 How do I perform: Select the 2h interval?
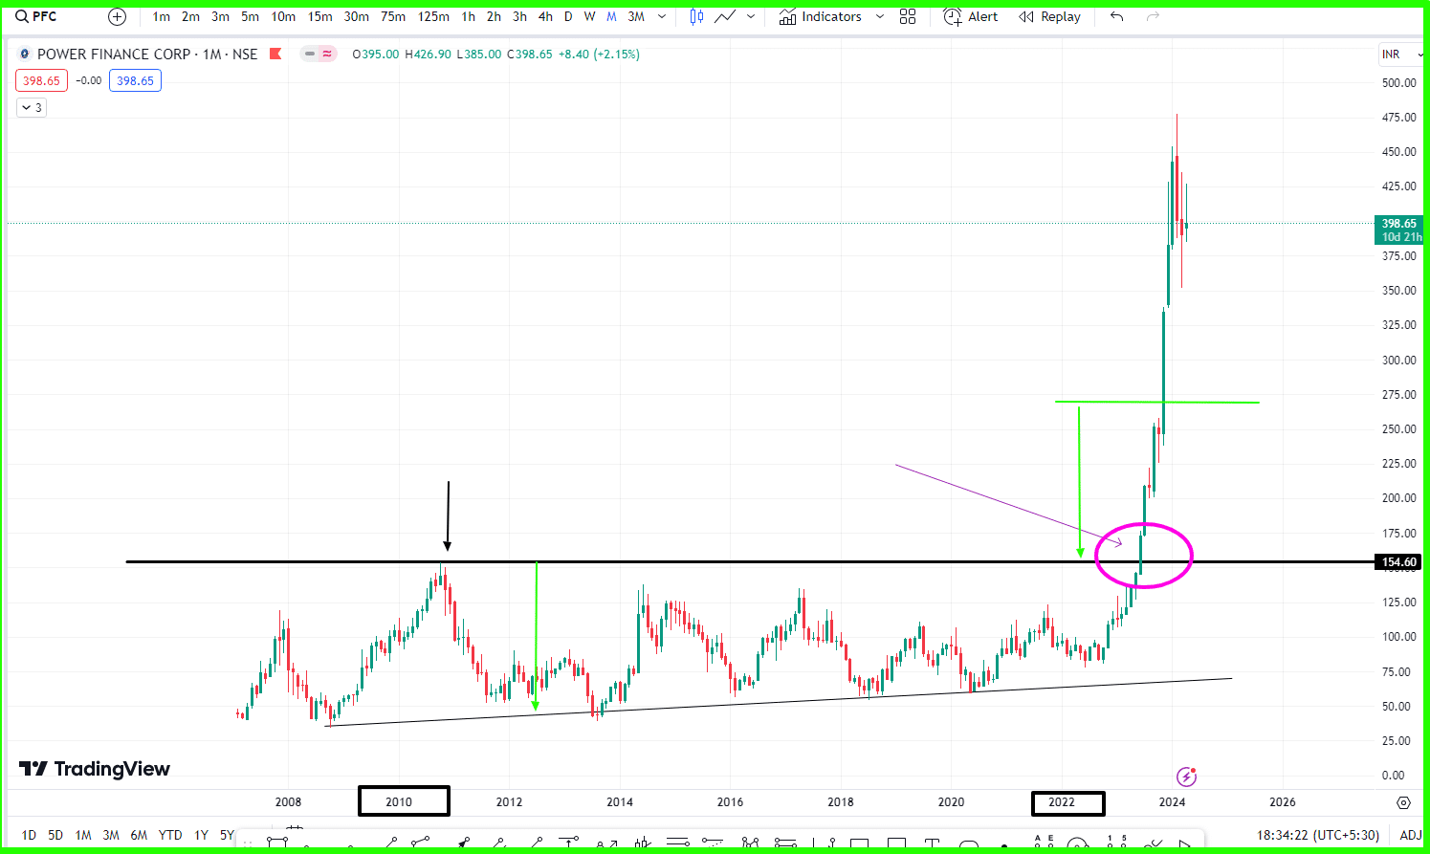click(494, 16)
